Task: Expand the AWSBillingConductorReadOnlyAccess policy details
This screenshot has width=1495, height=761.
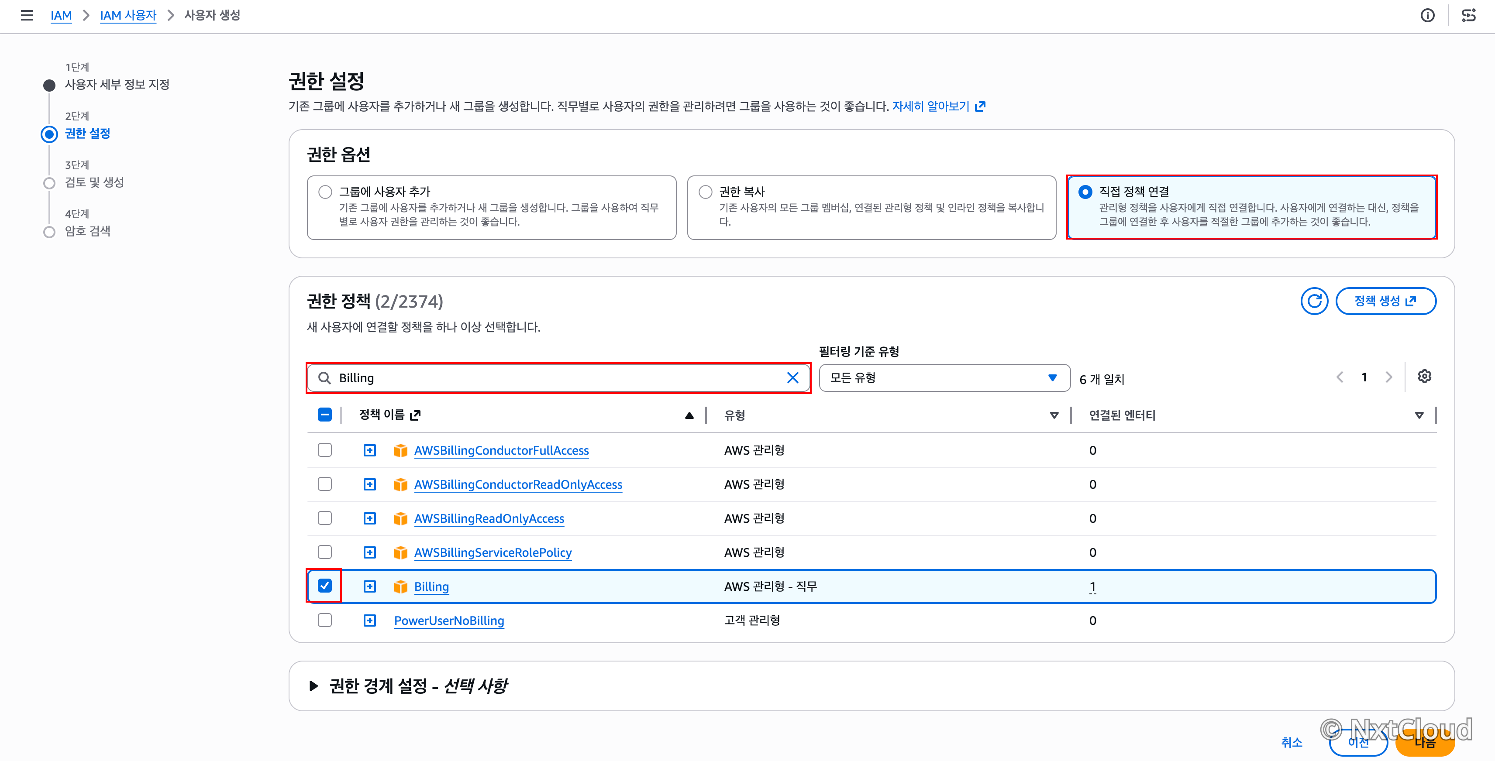Action: [370, 484]
